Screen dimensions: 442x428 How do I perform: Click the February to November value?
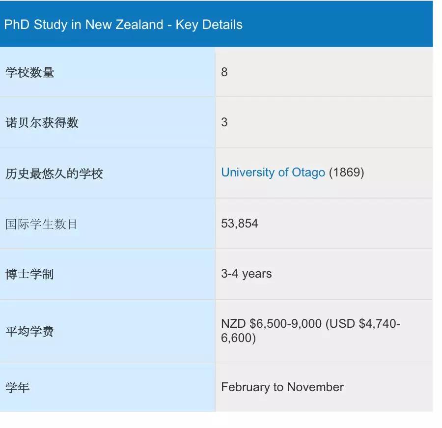tap(282, 387)
